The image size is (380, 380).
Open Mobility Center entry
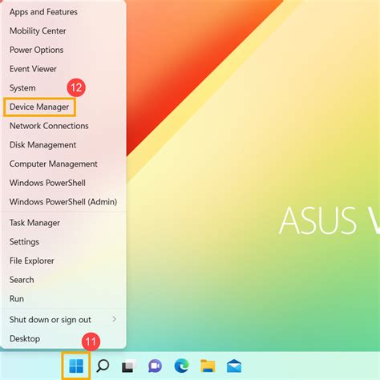(x=63, y=30)
